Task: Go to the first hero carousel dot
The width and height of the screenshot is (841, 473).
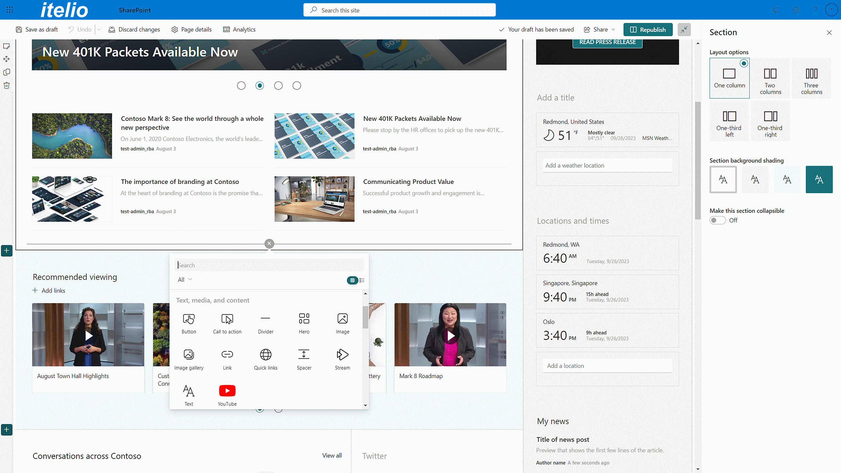Action: (x=241, y=86)
